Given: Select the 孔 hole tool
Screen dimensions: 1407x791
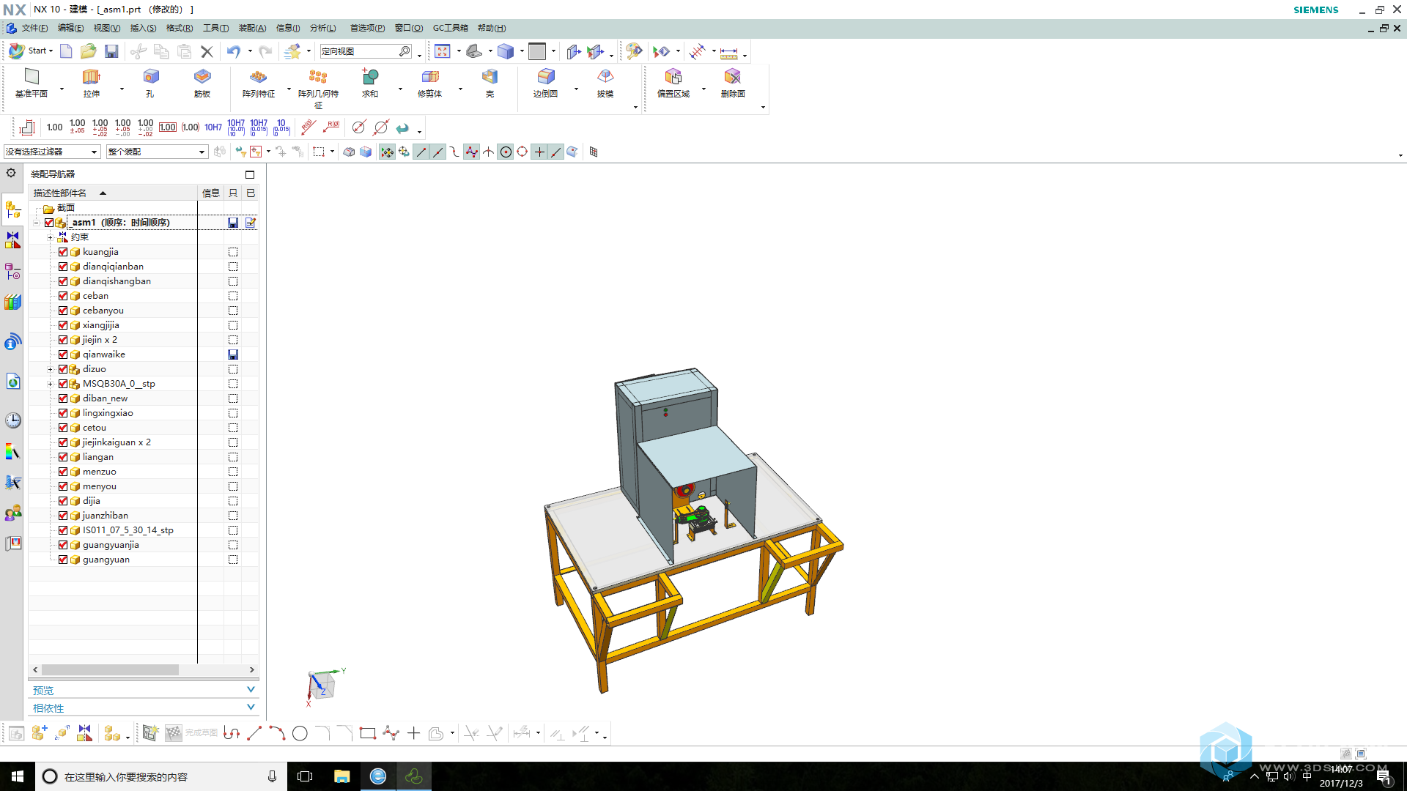Looking at the screenshot, I should [150, 83].
